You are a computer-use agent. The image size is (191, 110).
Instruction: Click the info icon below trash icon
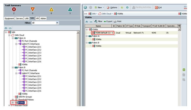coord(184,80)
